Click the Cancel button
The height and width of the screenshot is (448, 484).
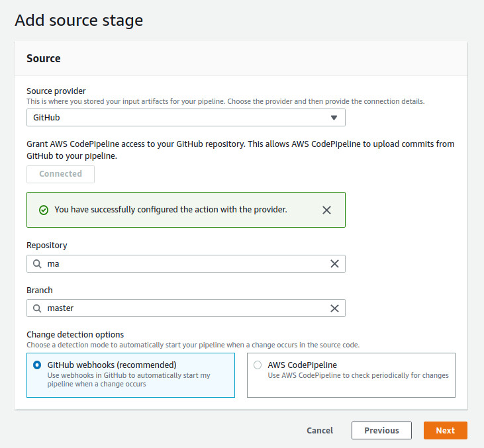[320, 430]
